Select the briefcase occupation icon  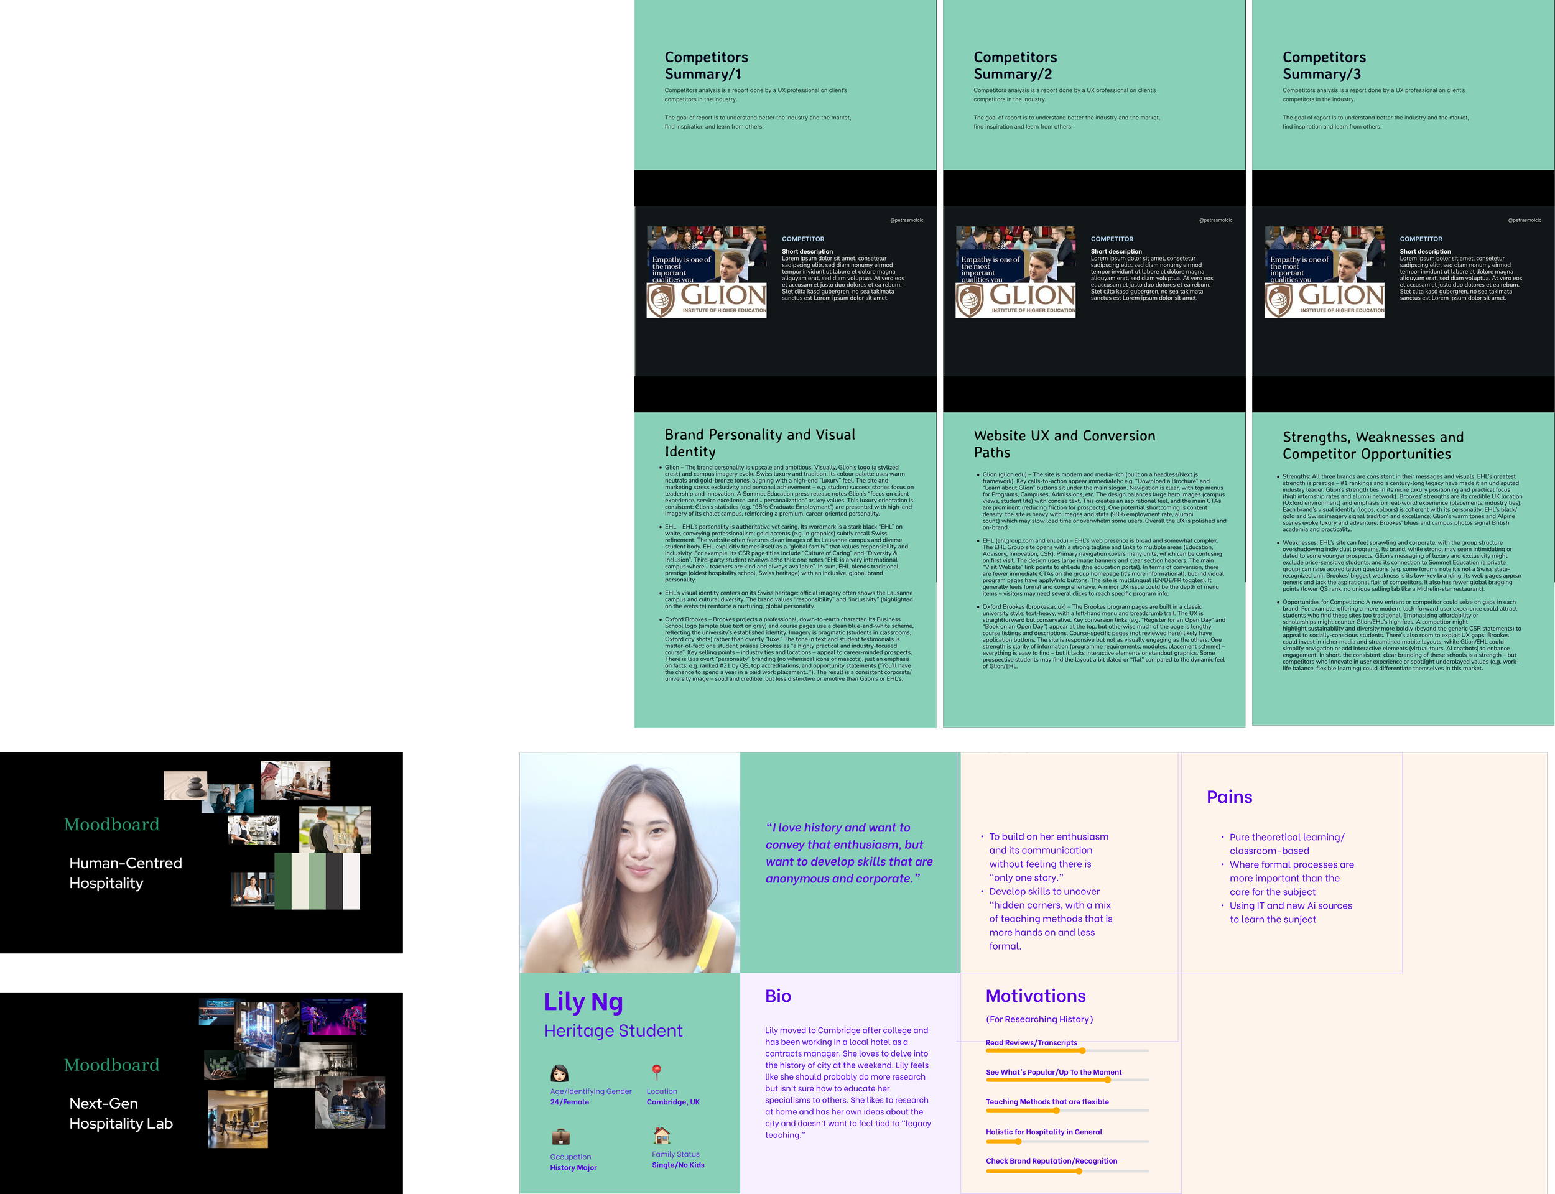click(561, 1136)
